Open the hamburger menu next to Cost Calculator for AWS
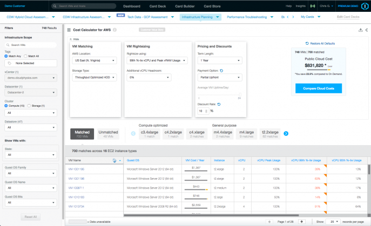The image size is (371, 226). click(x=69, y=30)
